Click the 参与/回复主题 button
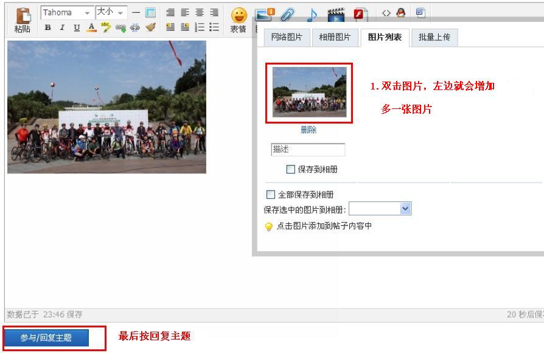 pyautogui.click(x=46, y=338)
